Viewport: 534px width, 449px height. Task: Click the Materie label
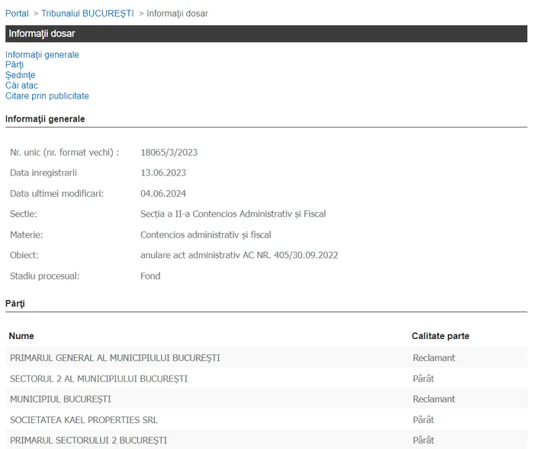click(x=27, y=235)
